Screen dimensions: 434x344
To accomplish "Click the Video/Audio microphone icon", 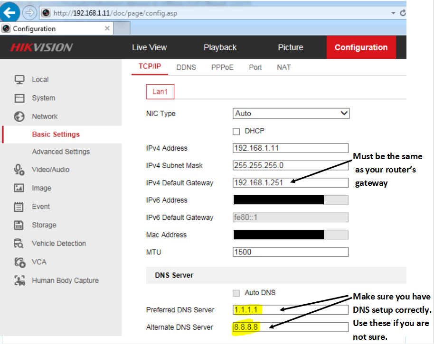I will click(19, 170).
